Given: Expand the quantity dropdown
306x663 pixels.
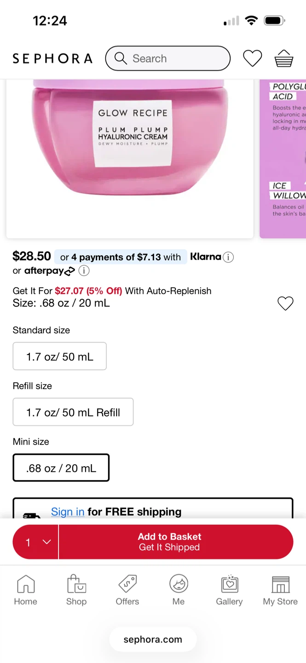Looking at the screenshot, I should point(36,542).
